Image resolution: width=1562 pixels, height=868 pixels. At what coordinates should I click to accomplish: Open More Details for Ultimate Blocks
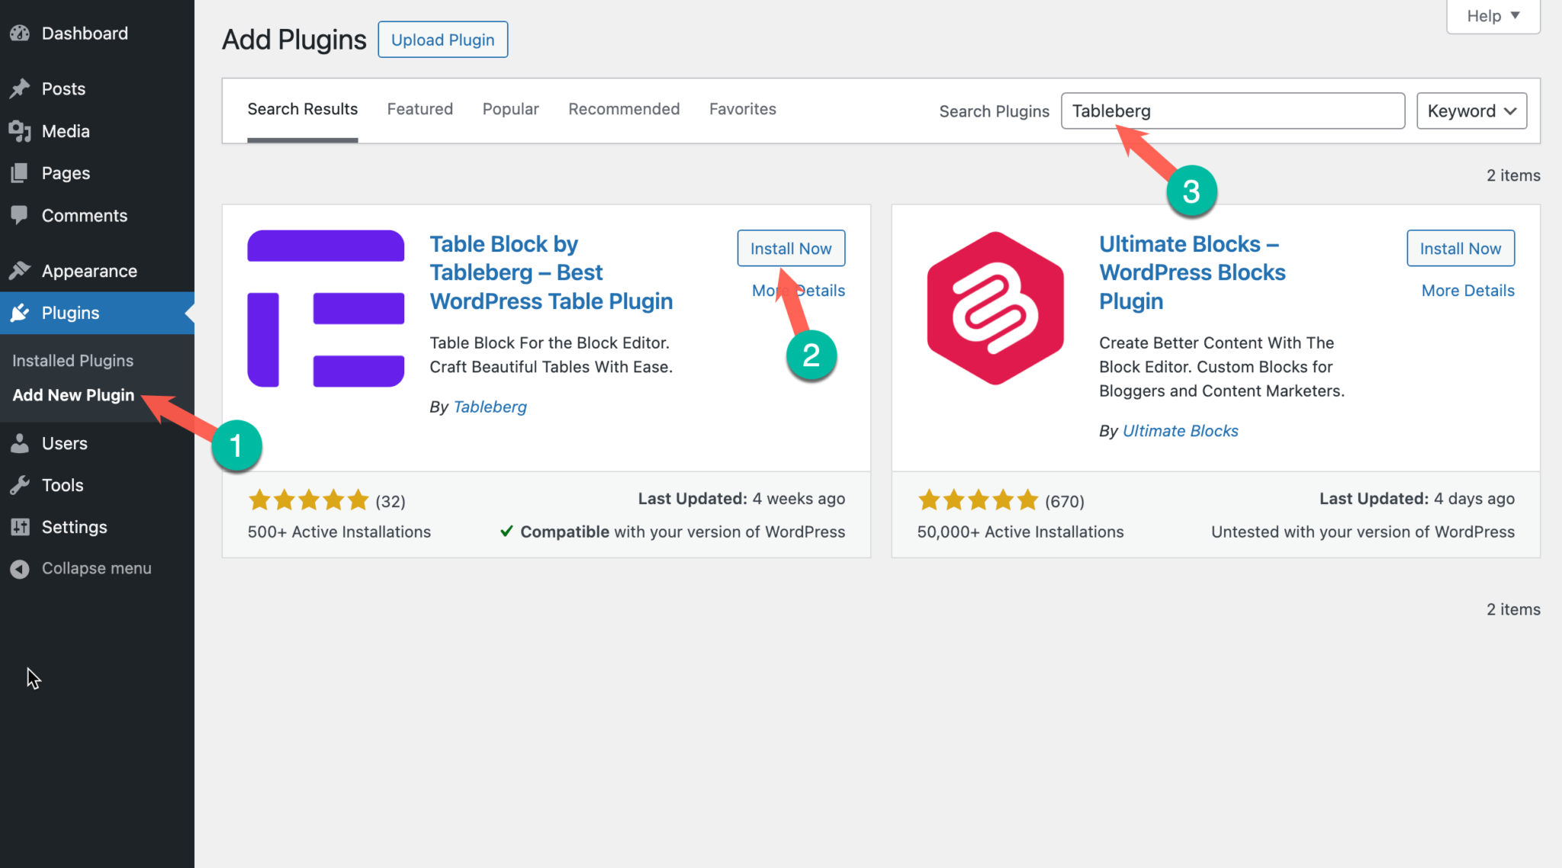point(1467,291)
